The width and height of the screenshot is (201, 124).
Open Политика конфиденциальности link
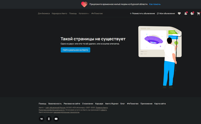pos(51,110)
